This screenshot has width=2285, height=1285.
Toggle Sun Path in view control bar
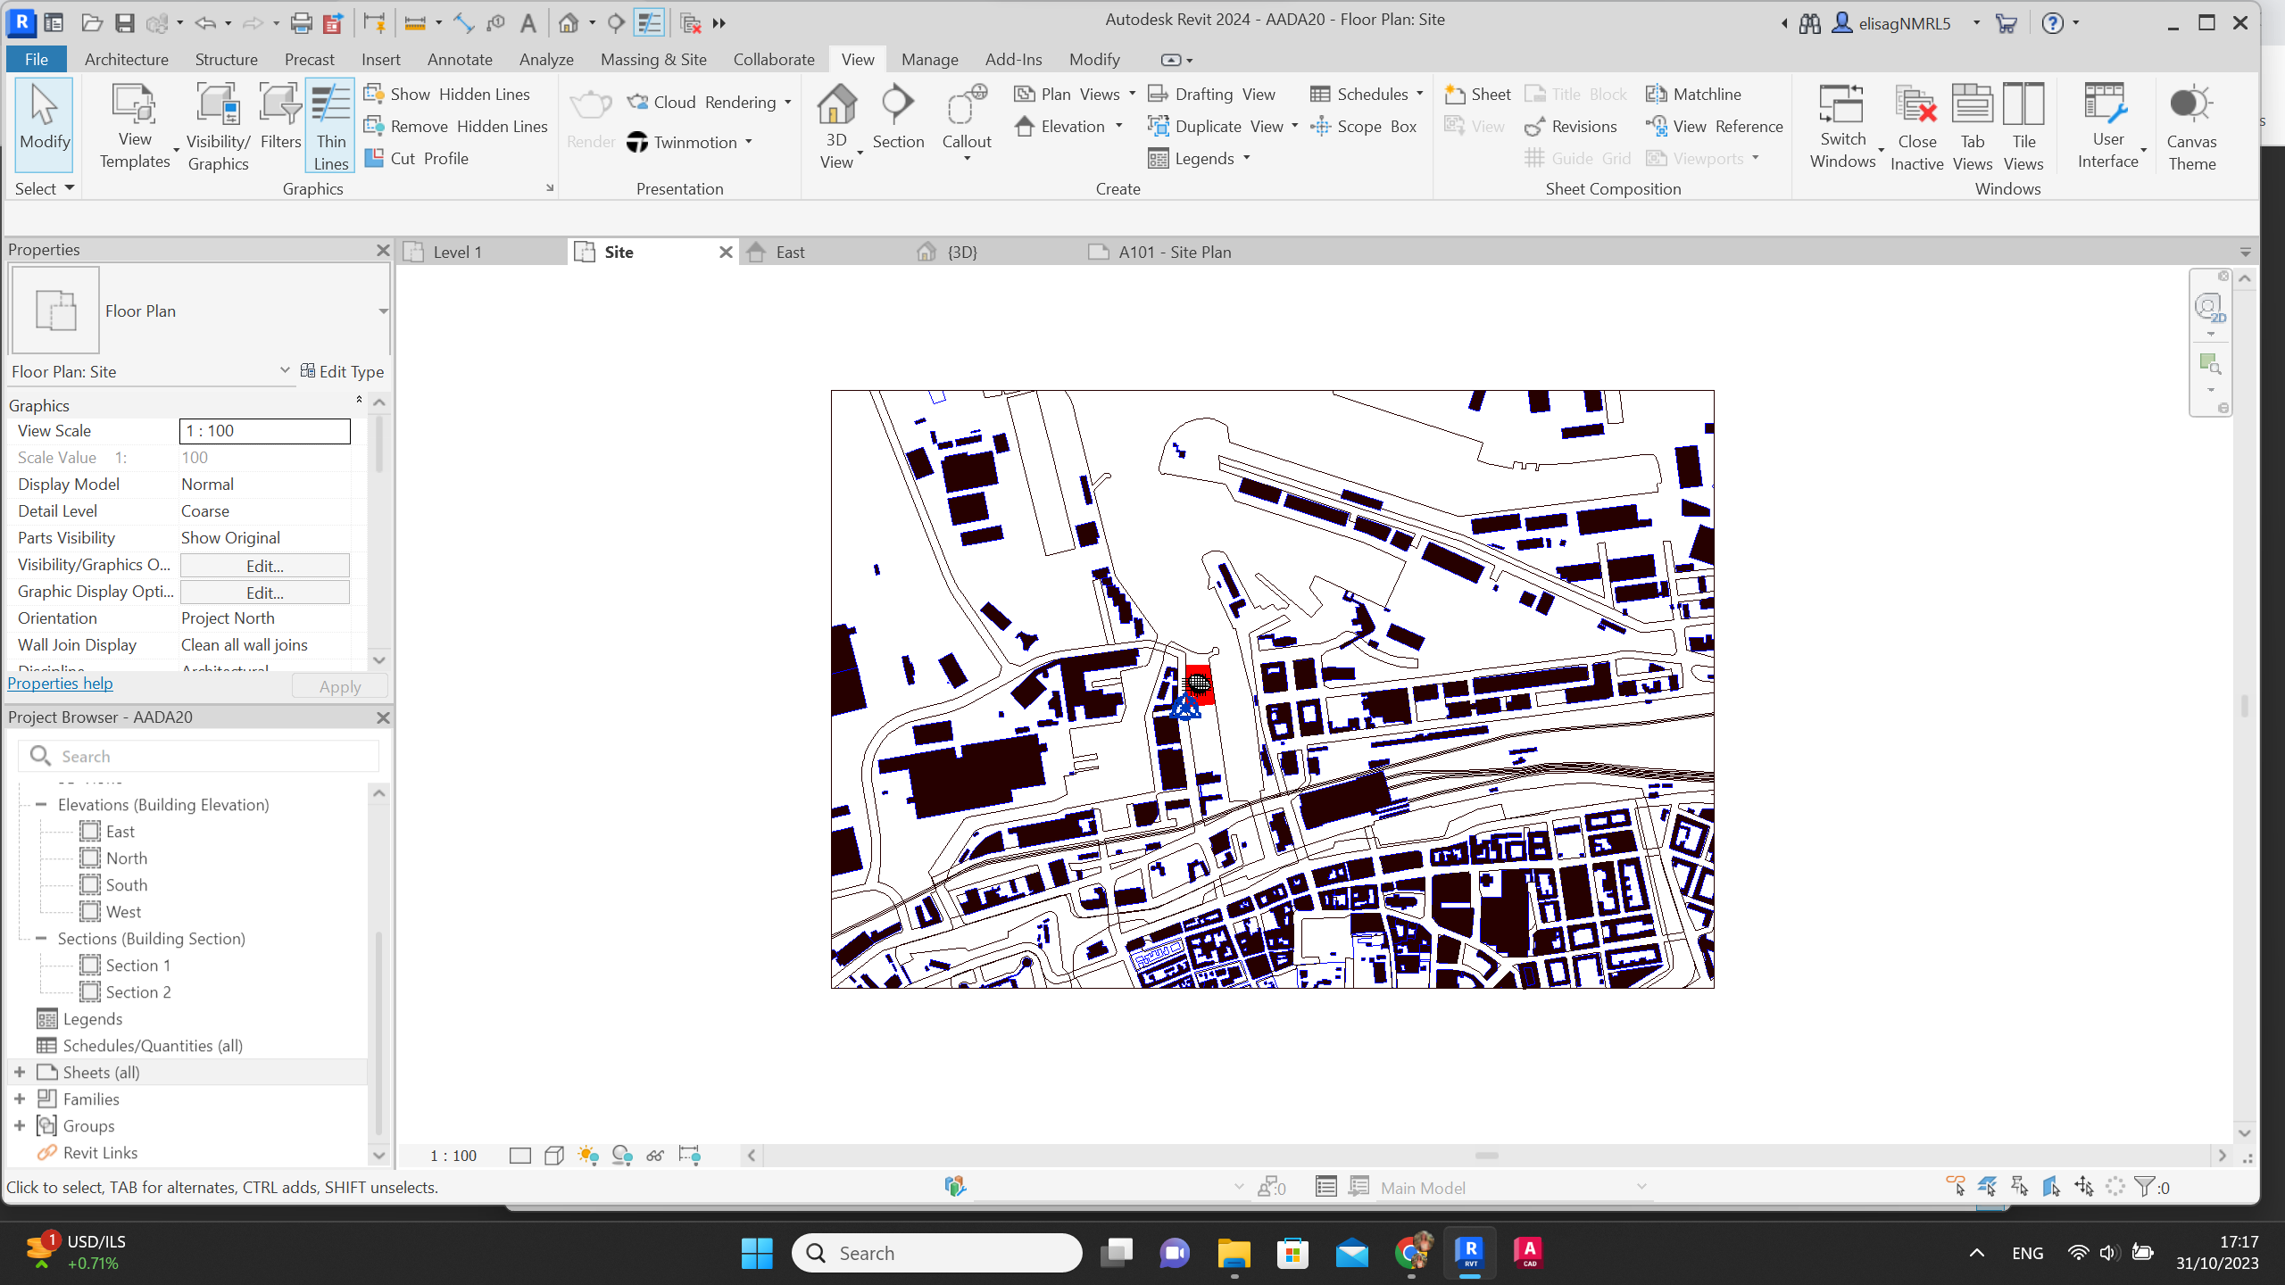point(588,1156)
